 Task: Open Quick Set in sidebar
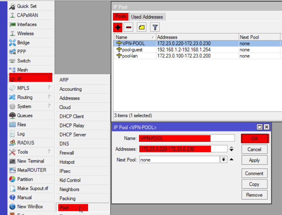click(27, 6)
